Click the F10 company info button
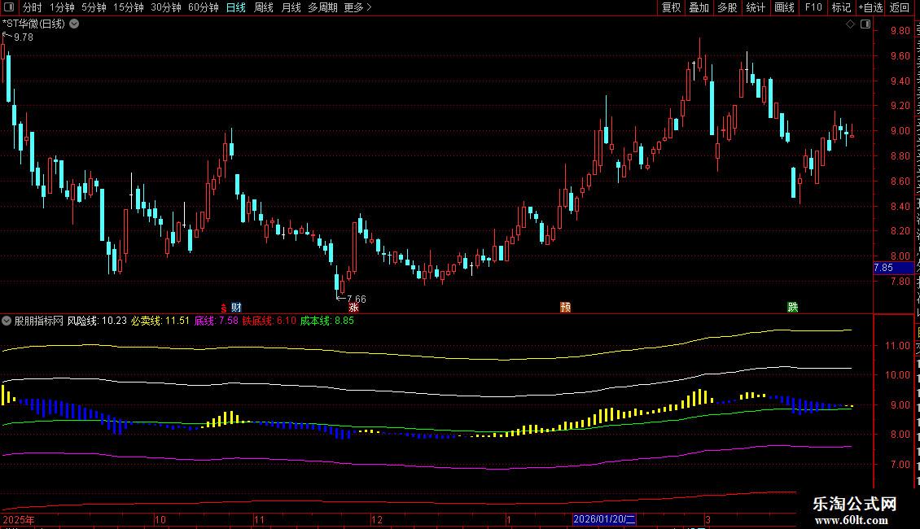Viewport: 920px width, 529px height. pos(813,7)
